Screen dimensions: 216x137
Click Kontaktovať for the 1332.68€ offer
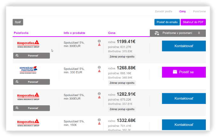pyautogui.click(x=184, y=125)
